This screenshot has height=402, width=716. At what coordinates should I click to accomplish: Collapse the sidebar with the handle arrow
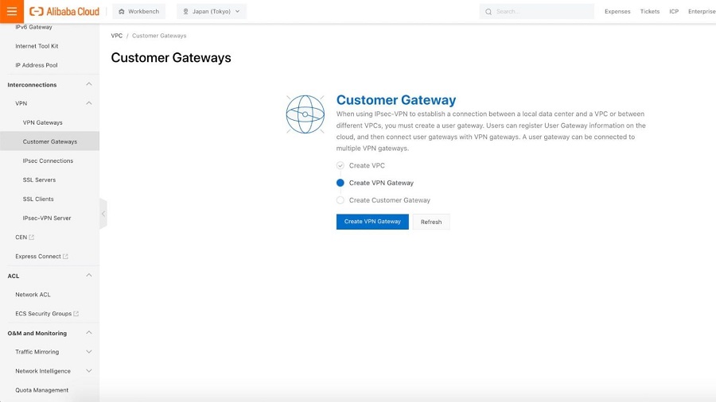pos(103,213)
